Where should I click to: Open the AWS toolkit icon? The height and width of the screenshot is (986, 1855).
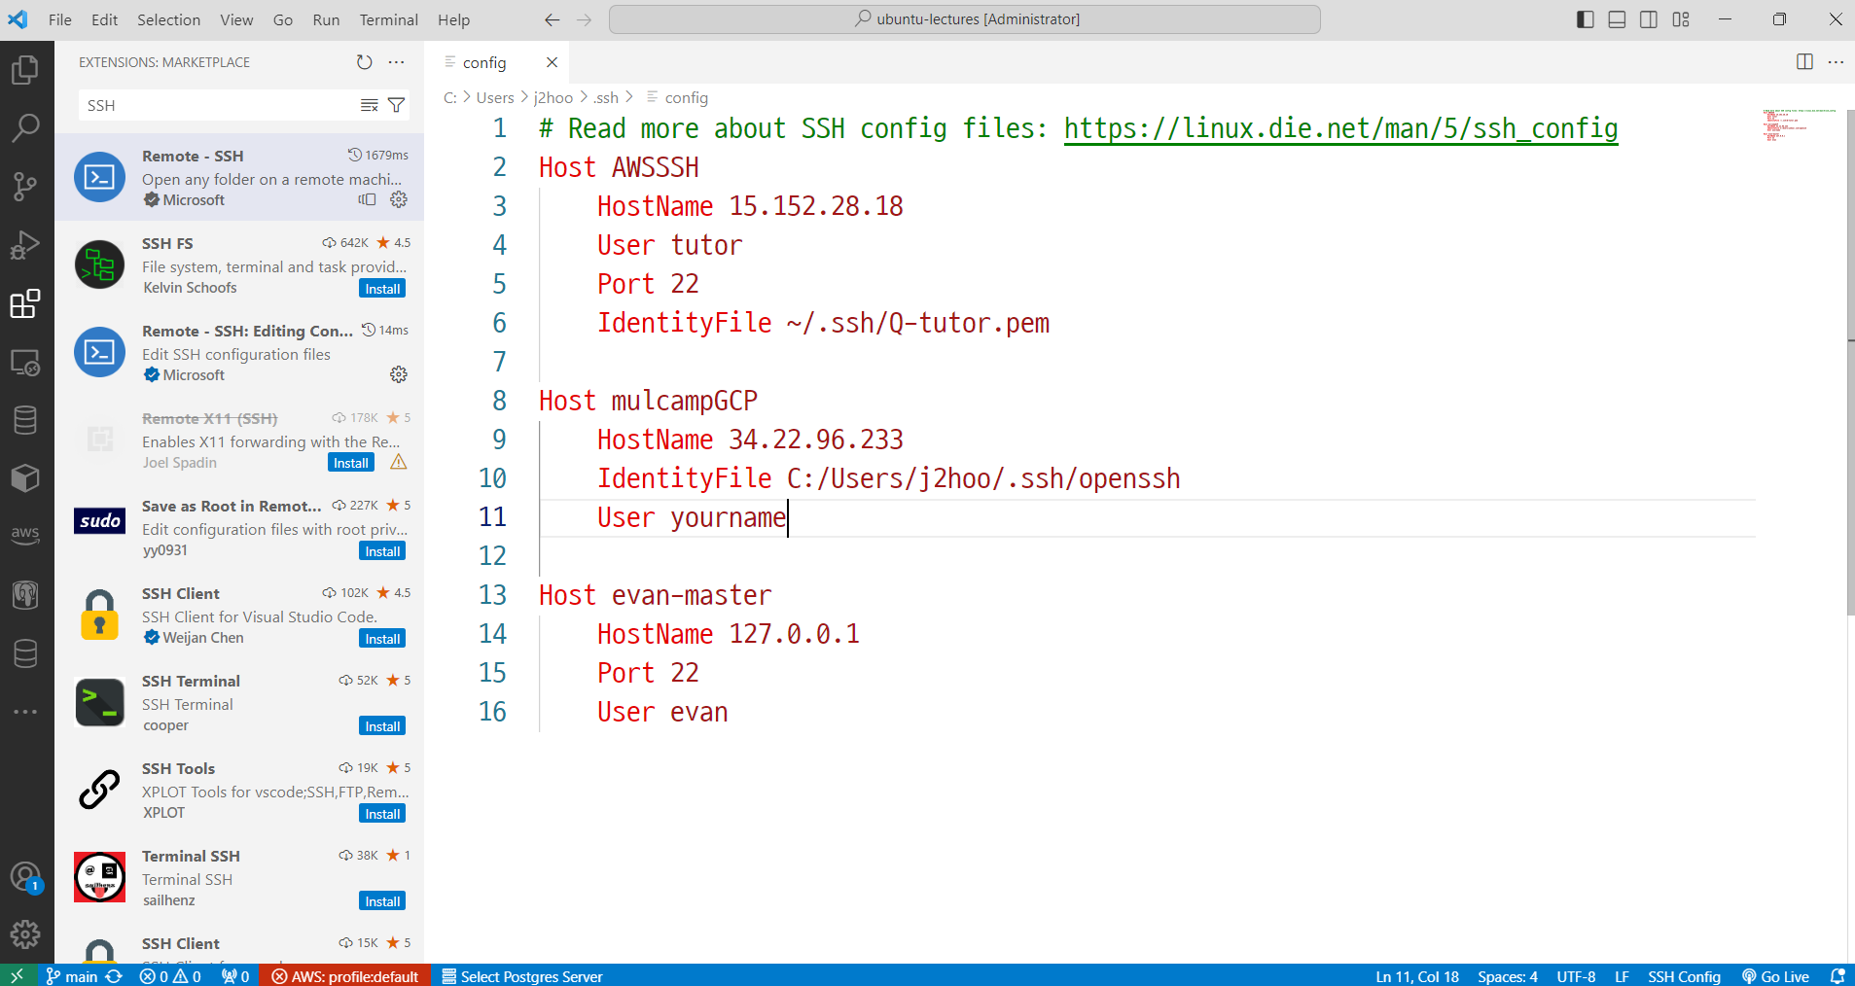tap(25, 534)
